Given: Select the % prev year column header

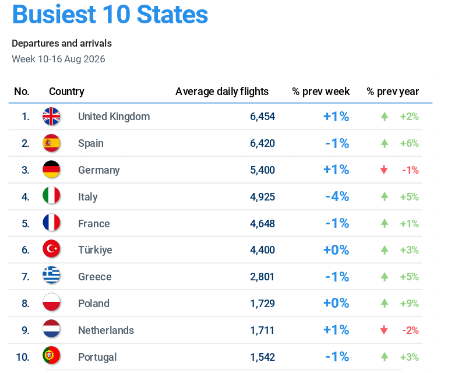Looking at the screenshot, I should pyautogui.click(x=393, y=92).
